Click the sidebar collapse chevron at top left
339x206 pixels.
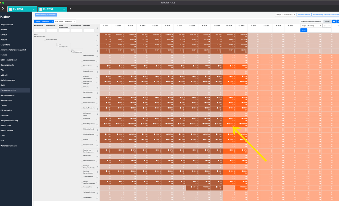tap(2, 8)
